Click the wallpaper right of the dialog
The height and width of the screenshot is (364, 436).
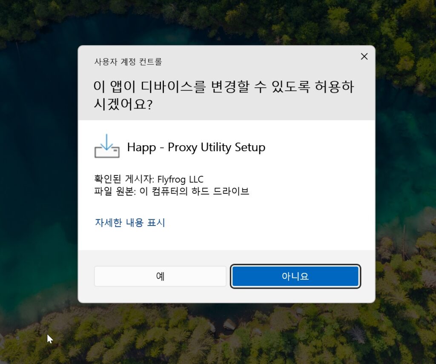pos(406,167)
